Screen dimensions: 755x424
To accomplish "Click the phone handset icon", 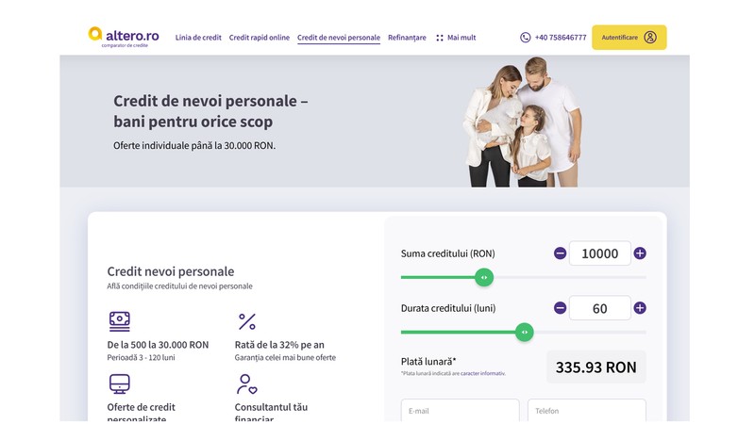I will point(526,38).
